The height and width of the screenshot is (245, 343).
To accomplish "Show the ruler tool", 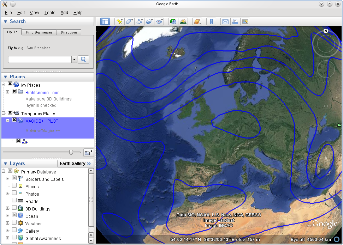I will pyautogui.click(x=211, y=22).
